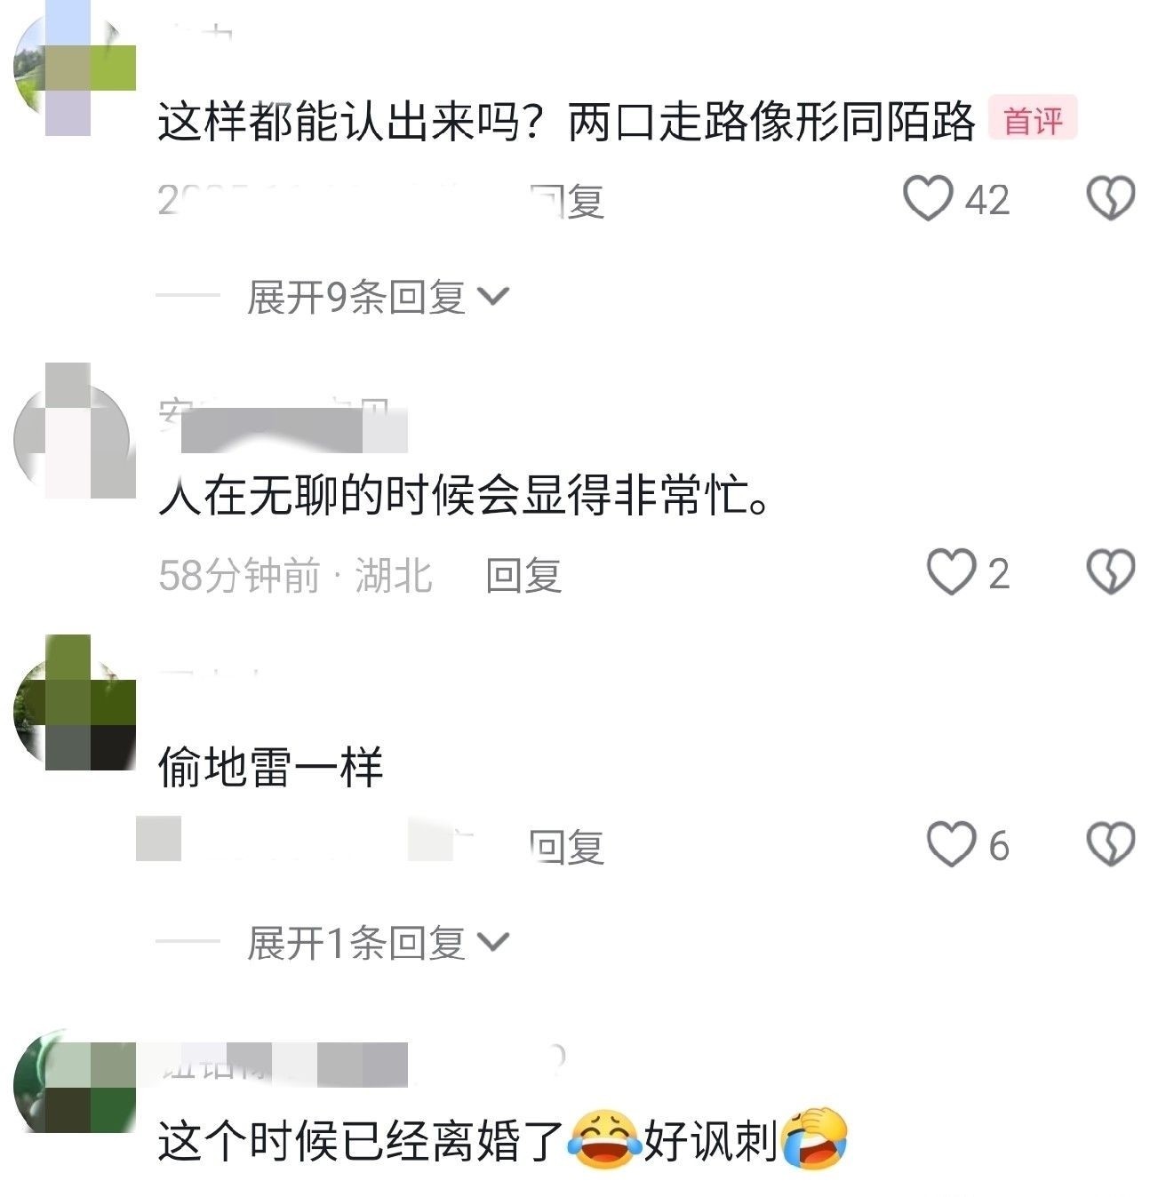Like the 偷地雷一样 comment heart

pyautogui.click(x=951, y=844)
